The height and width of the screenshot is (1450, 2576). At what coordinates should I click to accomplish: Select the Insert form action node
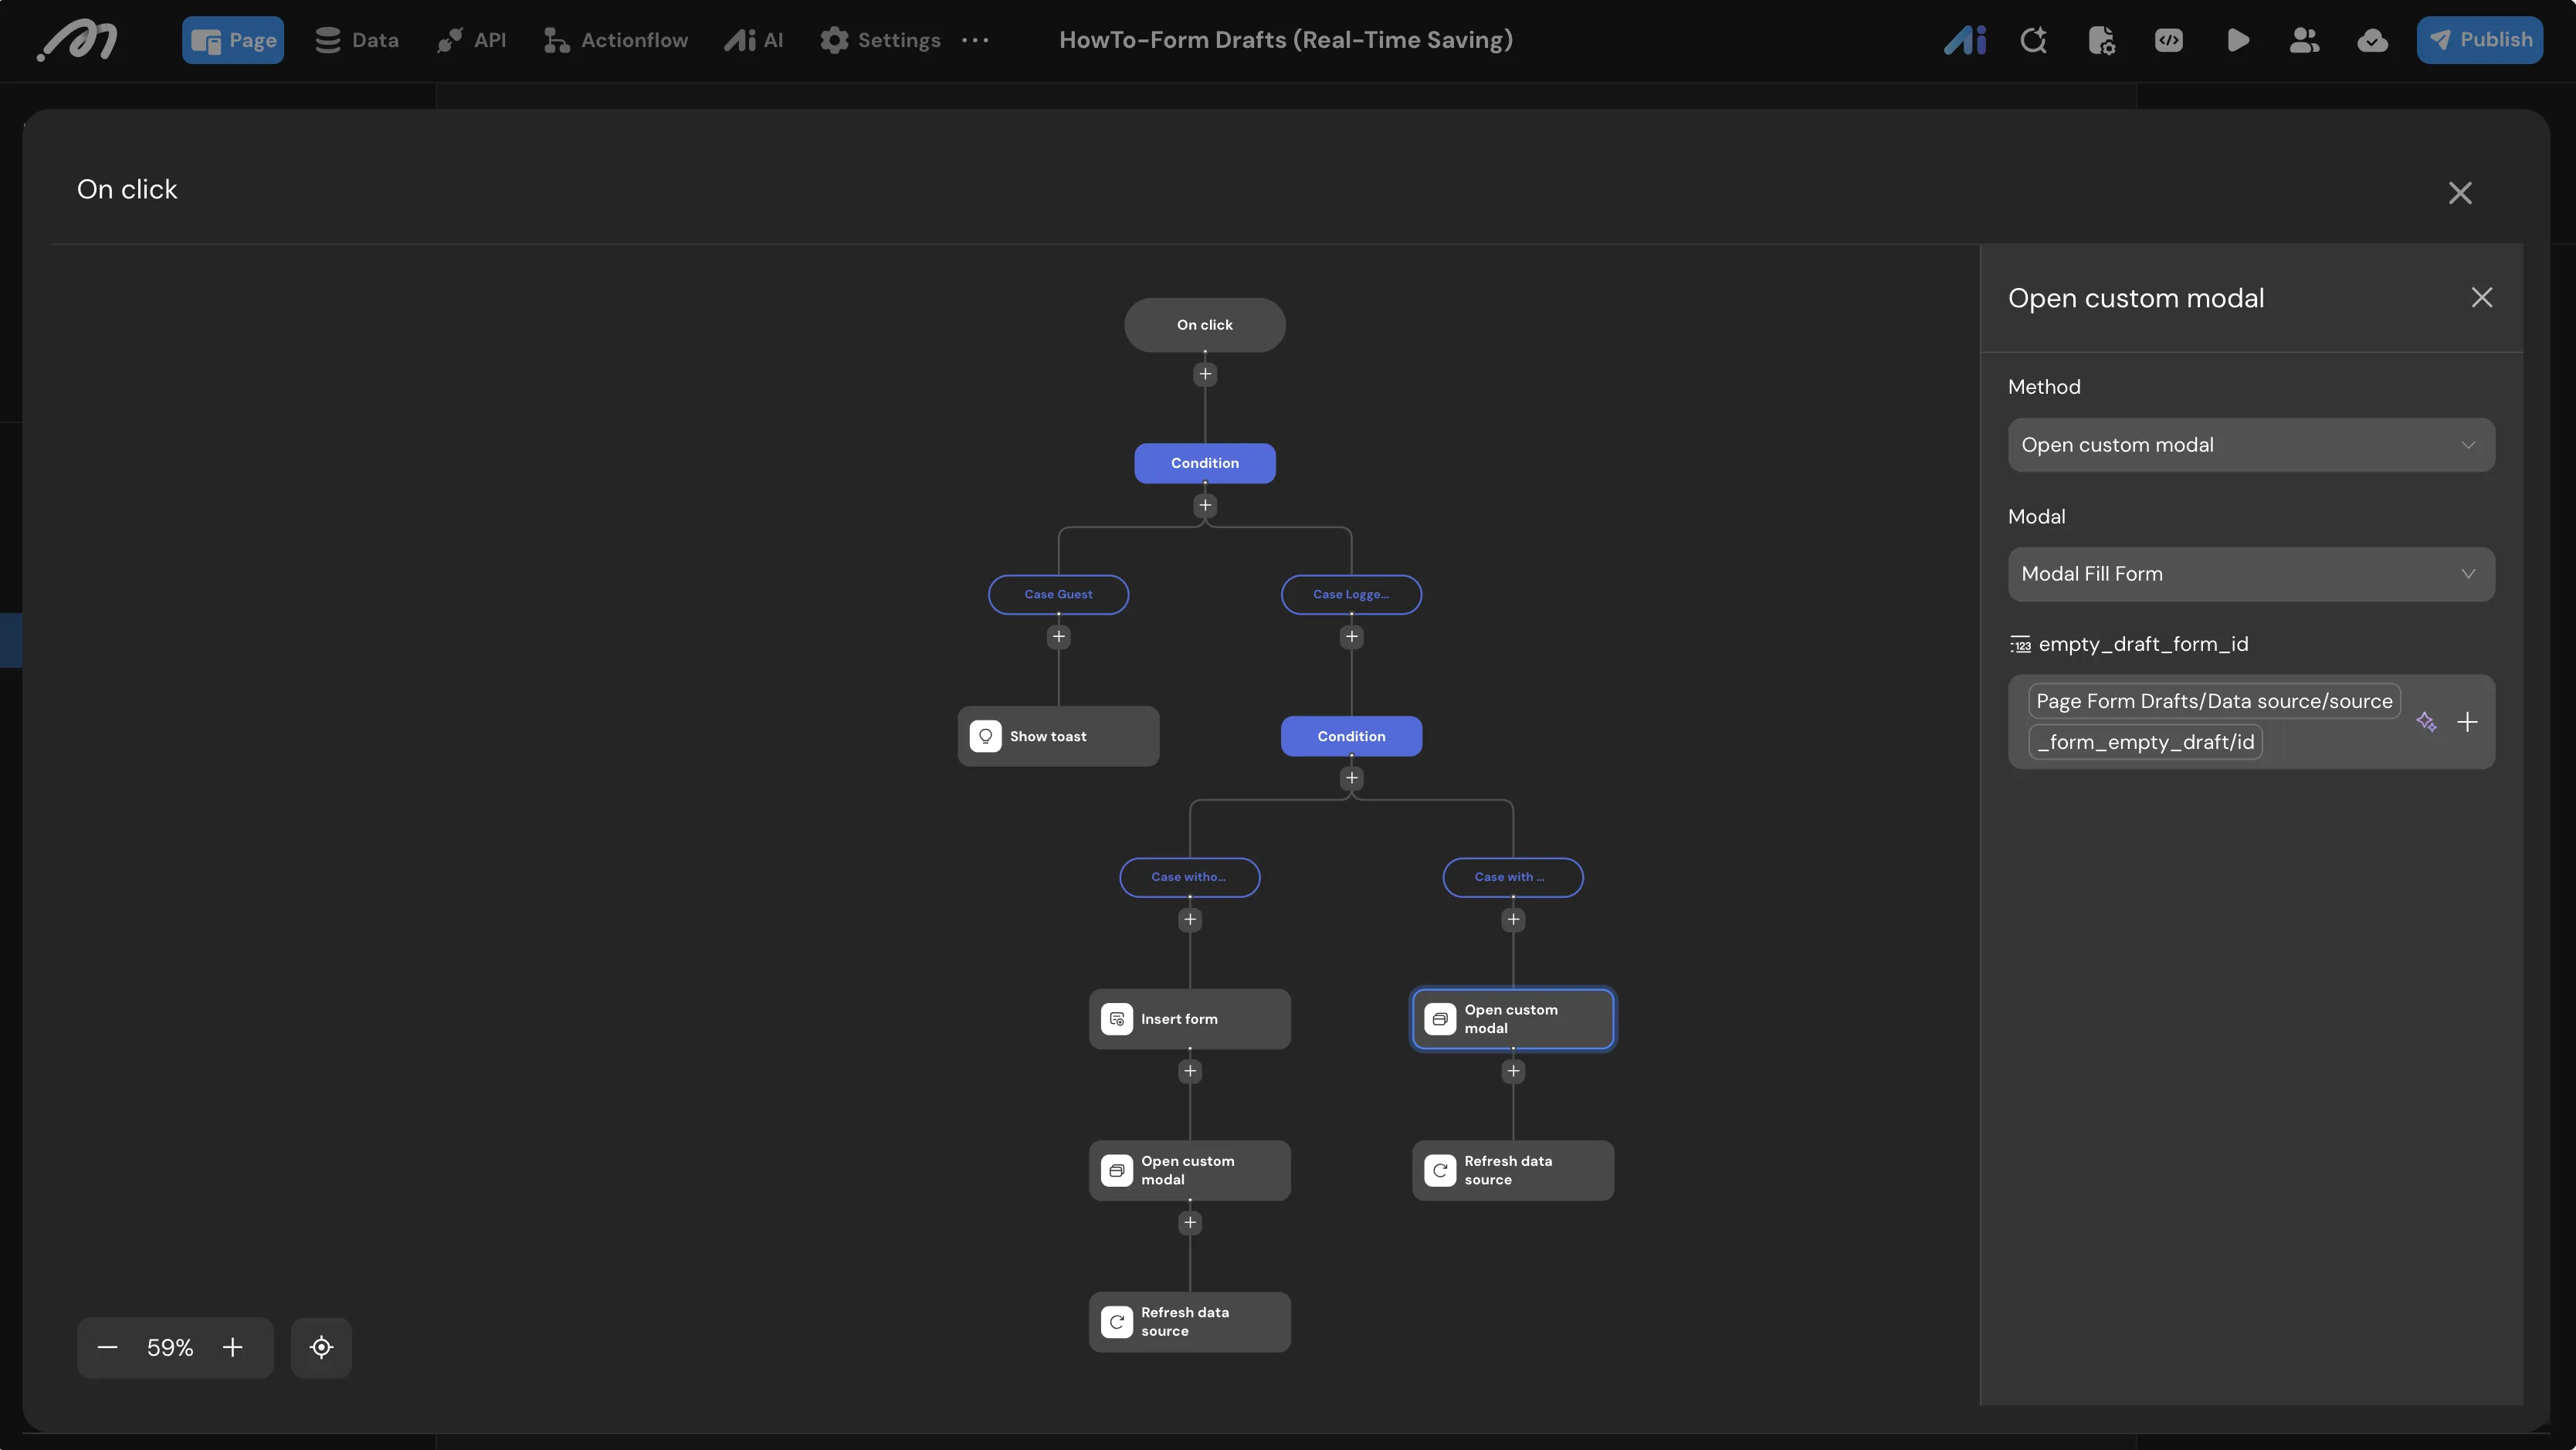[1189, 1019]
